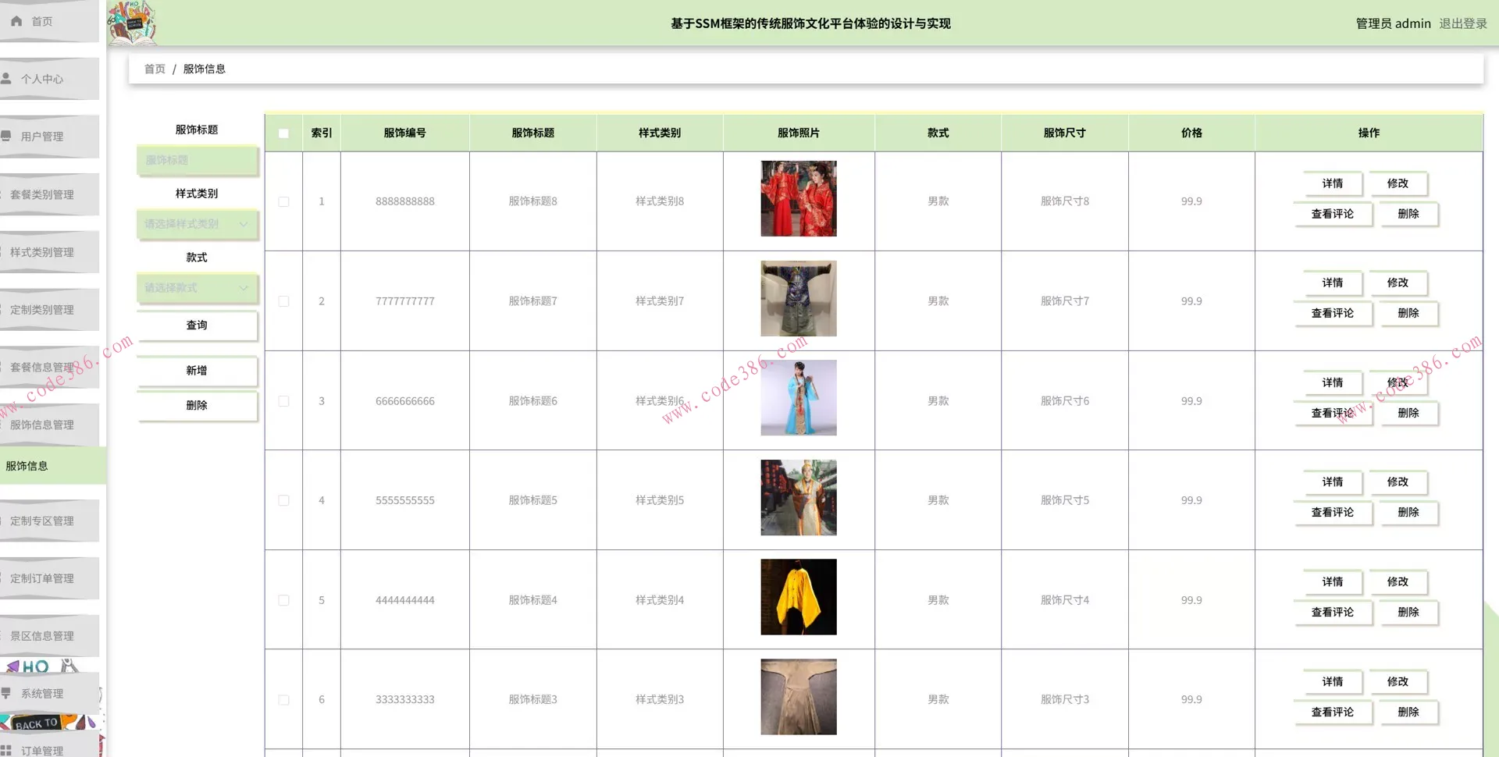Expand 服饰信息管理 menu item
Viewport: 1499px width, 757px height.
pos(49,425)
